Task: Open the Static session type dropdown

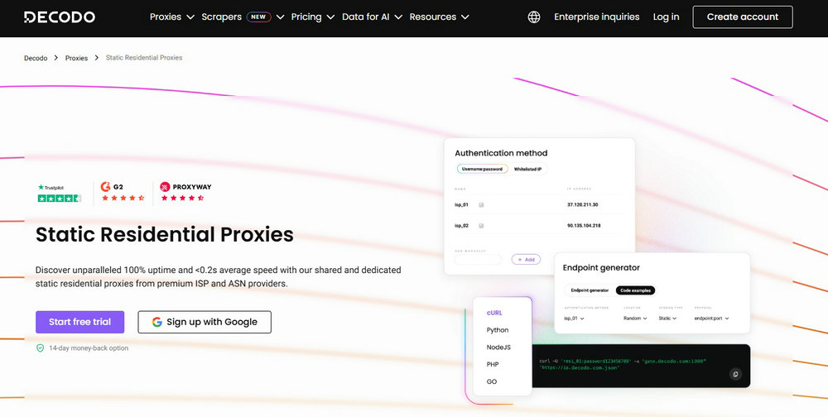Action: pyautogui.click(x=667, y=319)
